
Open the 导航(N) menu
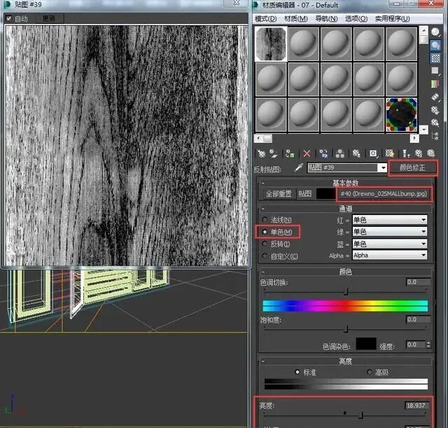[326, 19]
